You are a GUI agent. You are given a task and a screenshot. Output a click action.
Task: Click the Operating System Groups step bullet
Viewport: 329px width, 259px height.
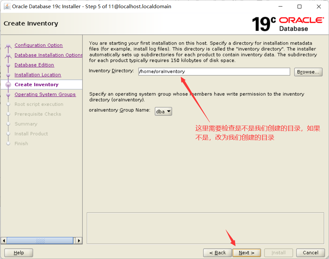(9, 94)
